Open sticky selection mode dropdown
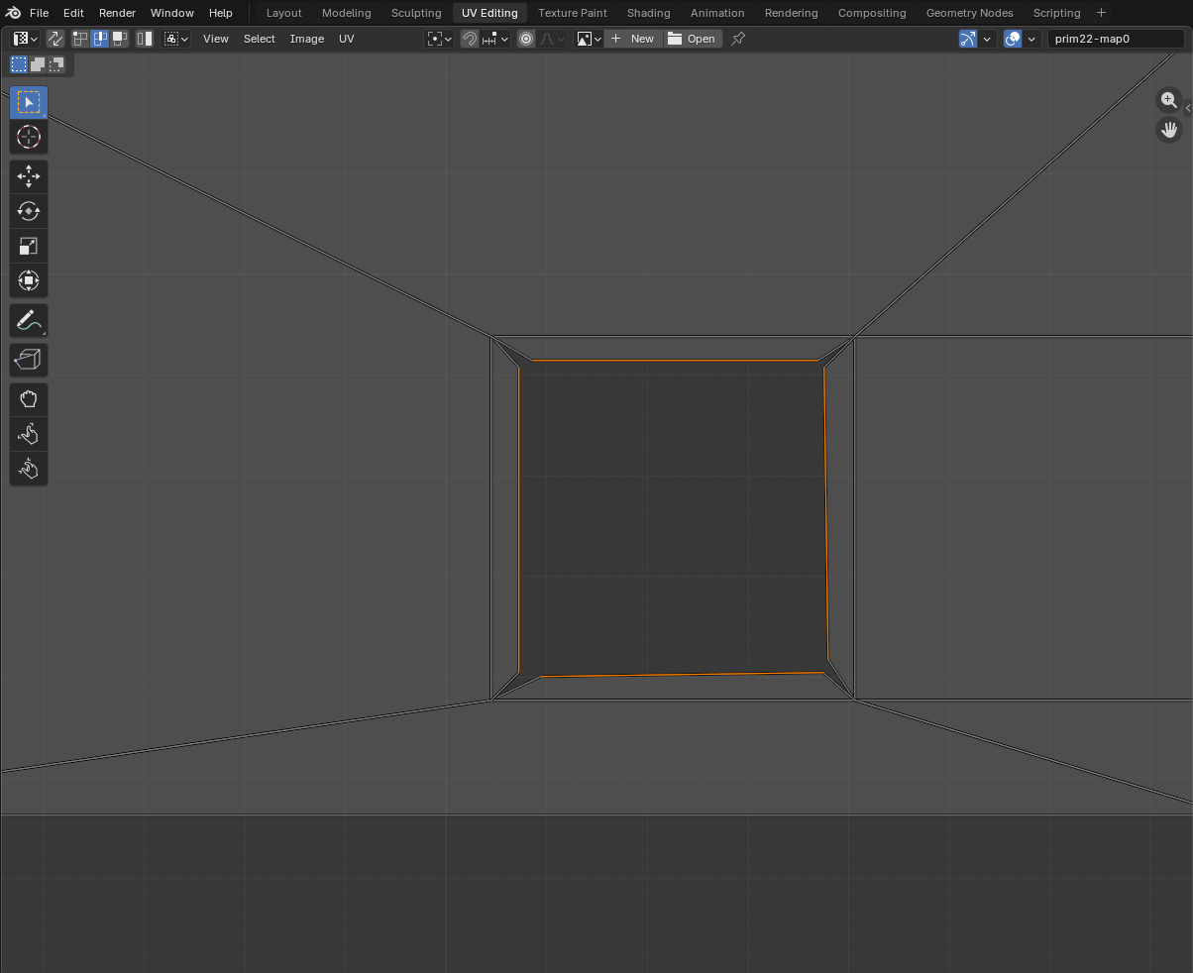The image size is (1193, 973). click(176, 39)
